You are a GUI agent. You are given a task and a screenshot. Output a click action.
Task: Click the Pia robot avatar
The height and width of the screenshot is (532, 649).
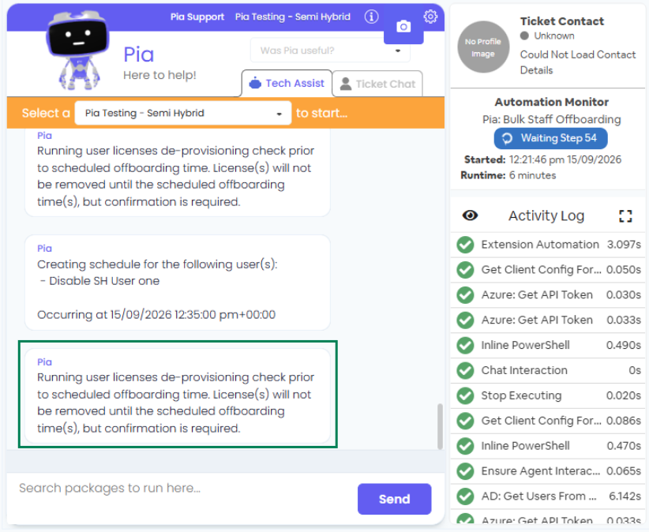[77, 50]
